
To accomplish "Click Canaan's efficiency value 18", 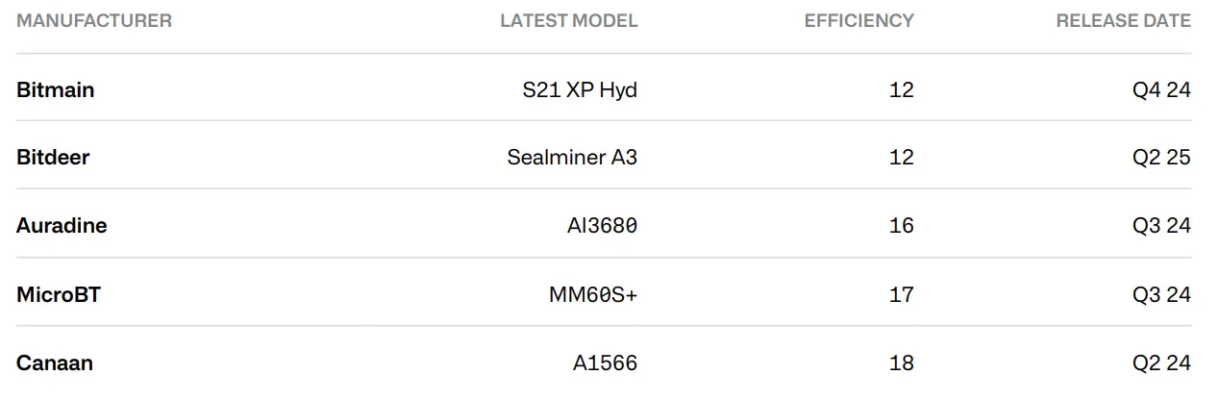I will pos(902,362).
